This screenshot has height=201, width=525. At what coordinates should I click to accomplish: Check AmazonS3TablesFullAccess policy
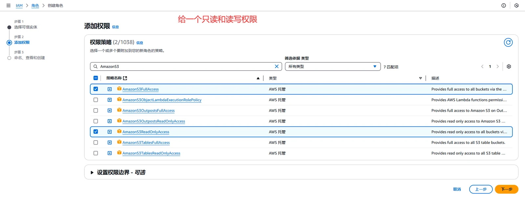click(x=96, y=143)
